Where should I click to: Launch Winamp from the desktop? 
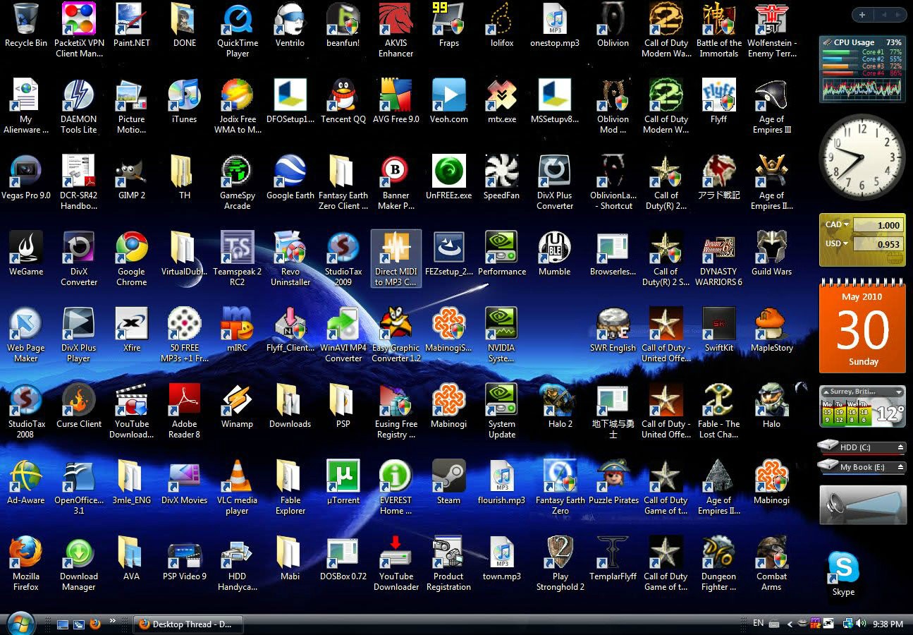238,407
